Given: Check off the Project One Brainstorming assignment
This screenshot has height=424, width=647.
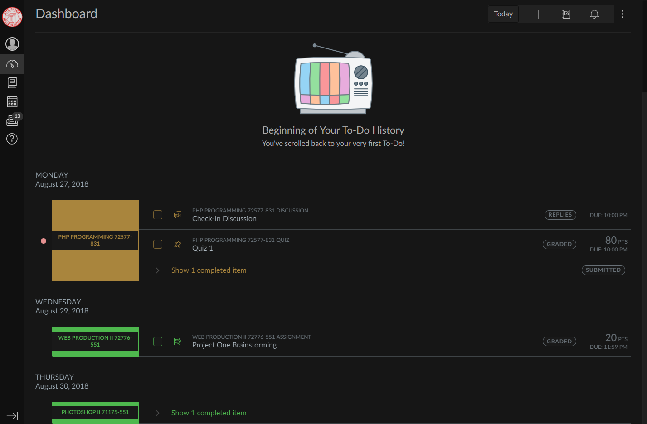Looking at the screenshot, I should tap(157, 341).
